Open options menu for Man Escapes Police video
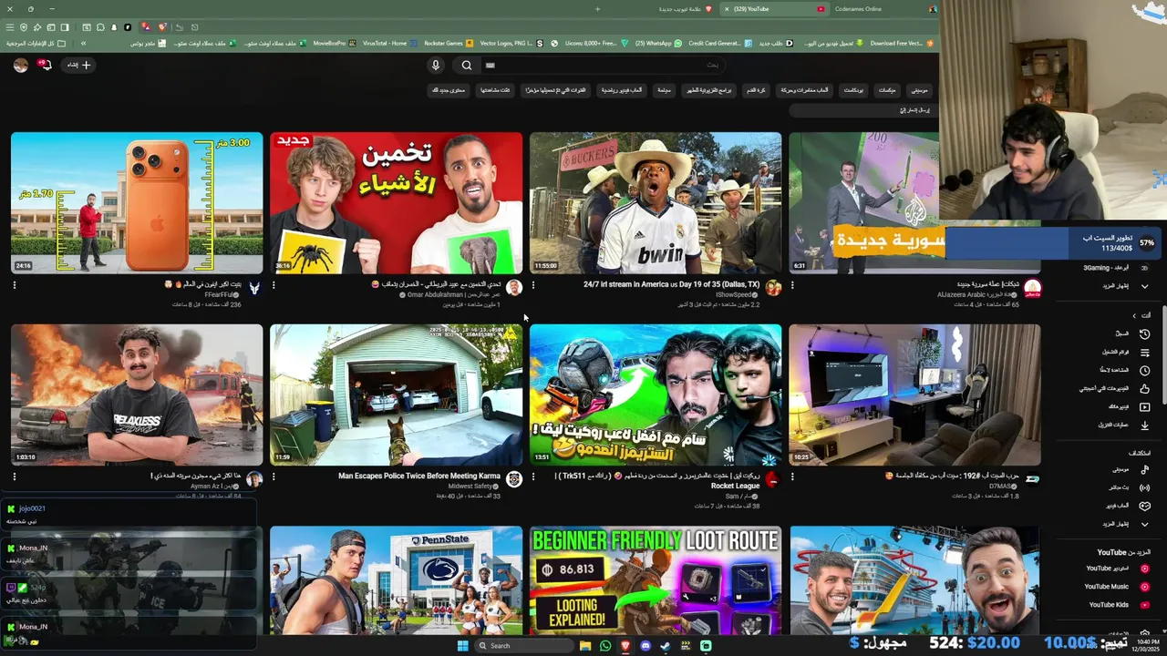1167x656 pixels. (x=274, y=477)
